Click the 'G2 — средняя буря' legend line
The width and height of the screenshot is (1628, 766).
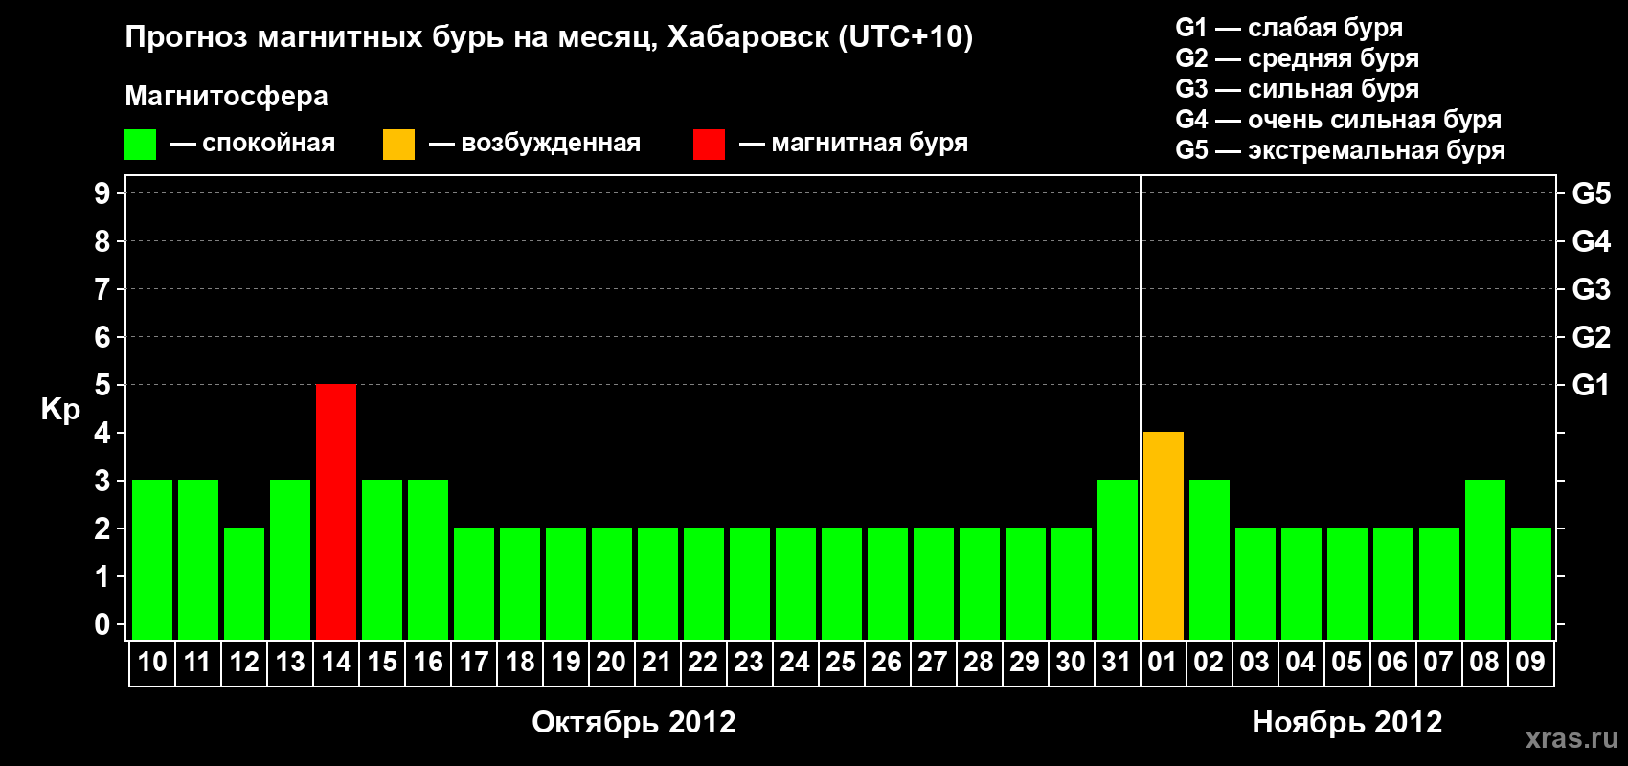1298,59
